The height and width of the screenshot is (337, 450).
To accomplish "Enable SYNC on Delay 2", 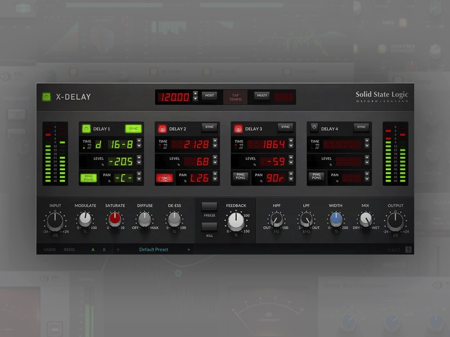I will click(x=210, y=127).
